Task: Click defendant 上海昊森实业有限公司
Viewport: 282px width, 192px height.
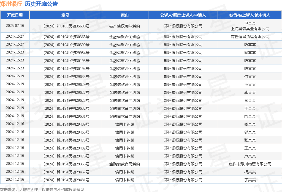Action: point(250,29)
